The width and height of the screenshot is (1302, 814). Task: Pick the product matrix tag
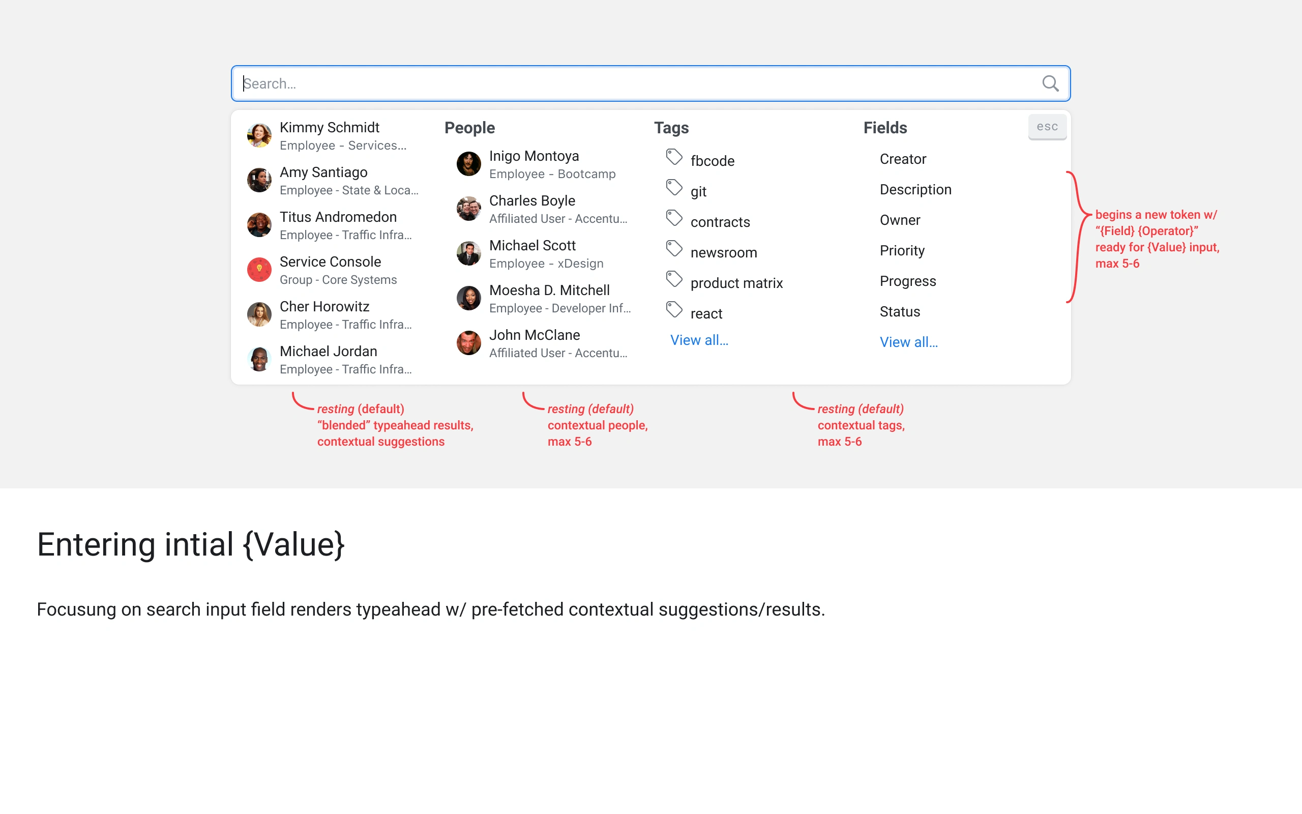tap(736, 283)
